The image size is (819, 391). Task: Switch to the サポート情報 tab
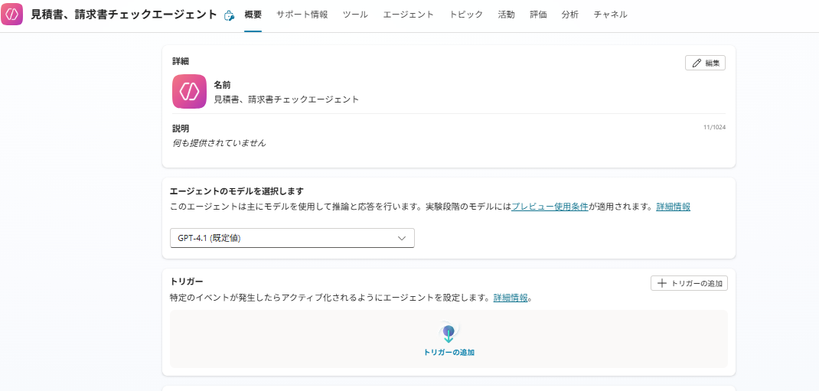302,15
